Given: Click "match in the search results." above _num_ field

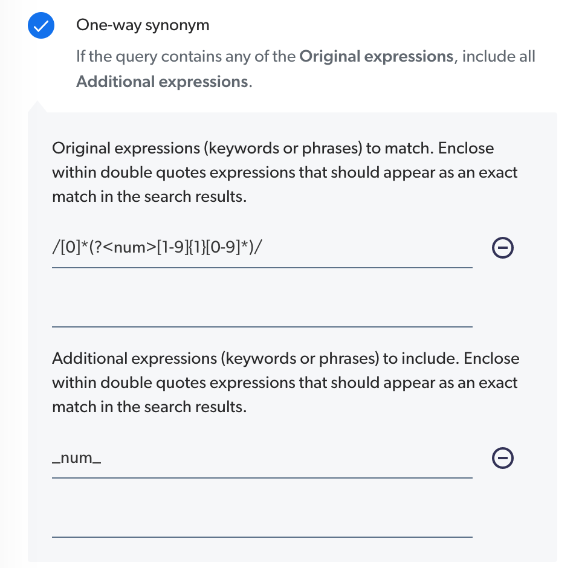Looking at the screenshot, I should [x=149, y=407].
